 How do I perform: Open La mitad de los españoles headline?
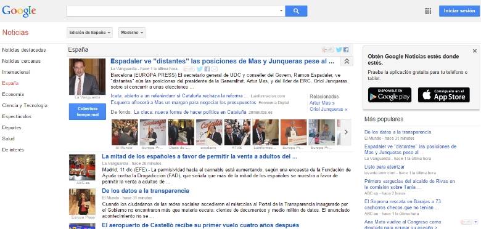(x=199, y=156)
